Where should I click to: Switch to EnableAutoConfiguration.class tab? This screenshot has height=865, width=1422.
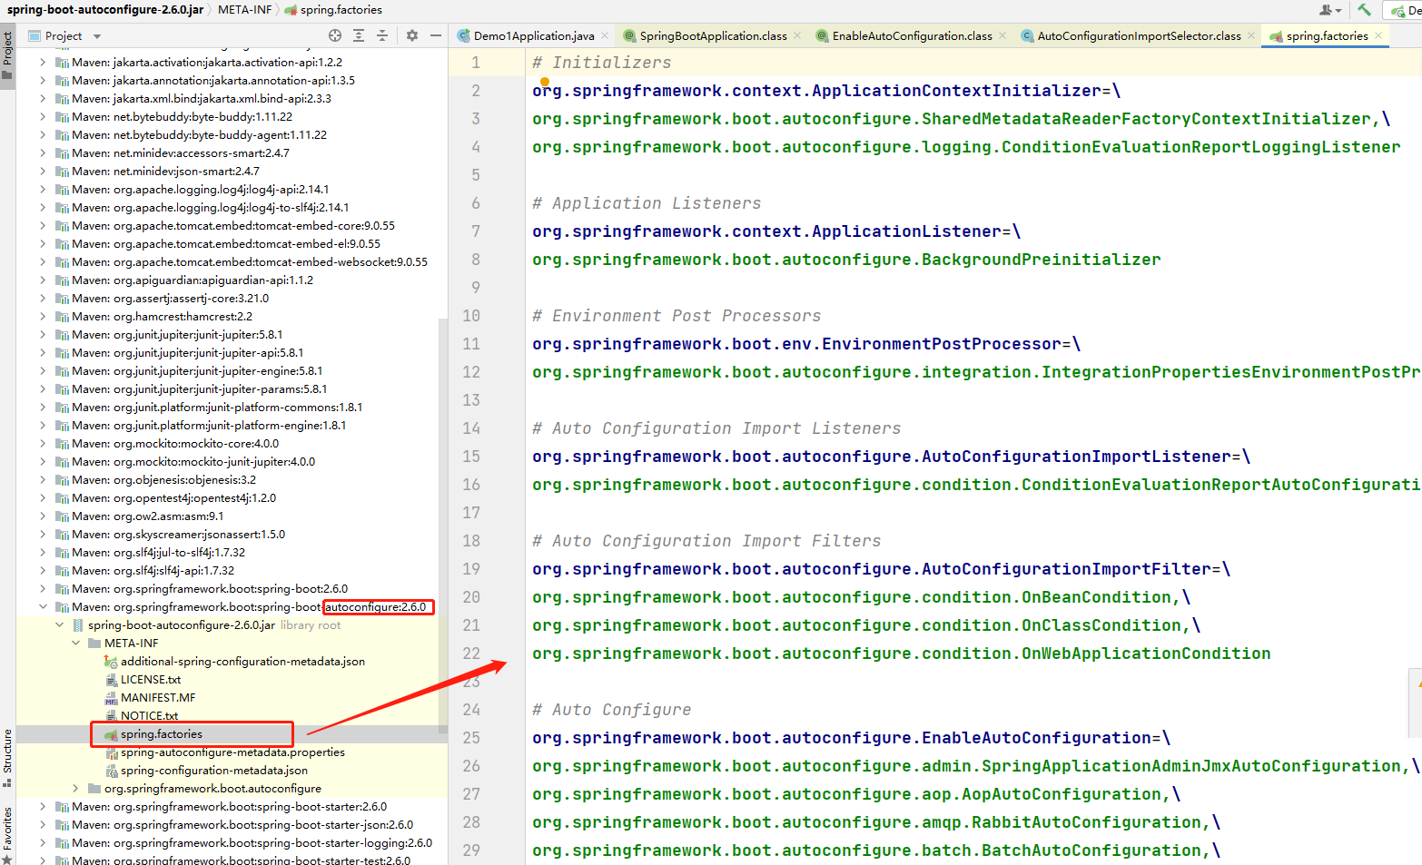pyautogui.click(x=912, y=35)
